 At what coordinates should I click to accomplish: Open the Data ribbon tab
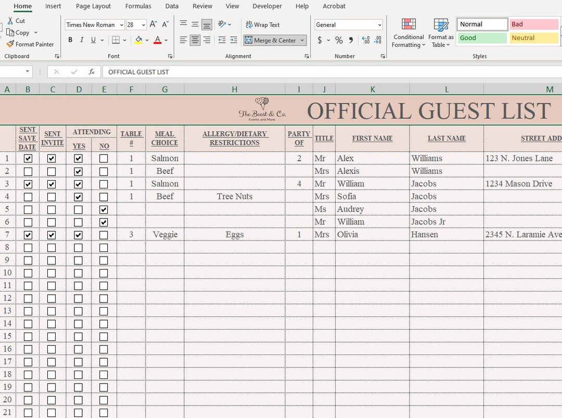click(x=172, y=6)
